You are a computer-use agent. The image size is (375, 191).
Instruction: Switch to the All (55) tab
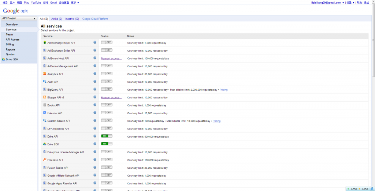pyautogui.click(x=44, y=19)
